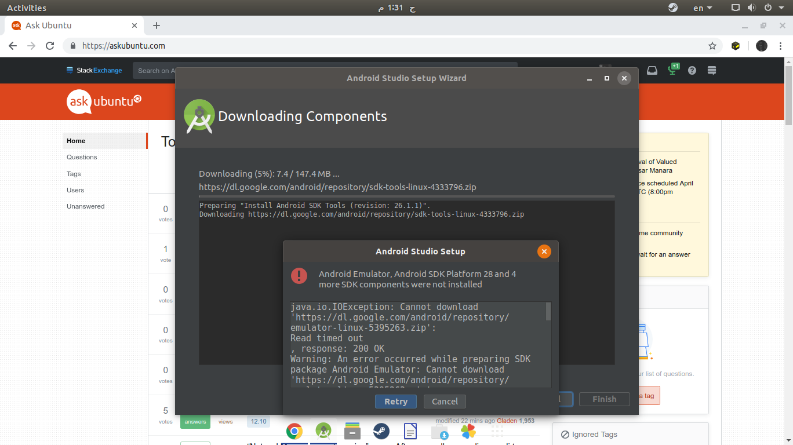This screenshot has width=793, height=445.
Task: Click the yellow cube extension icon in Chrome
Action: coord(736,46)
